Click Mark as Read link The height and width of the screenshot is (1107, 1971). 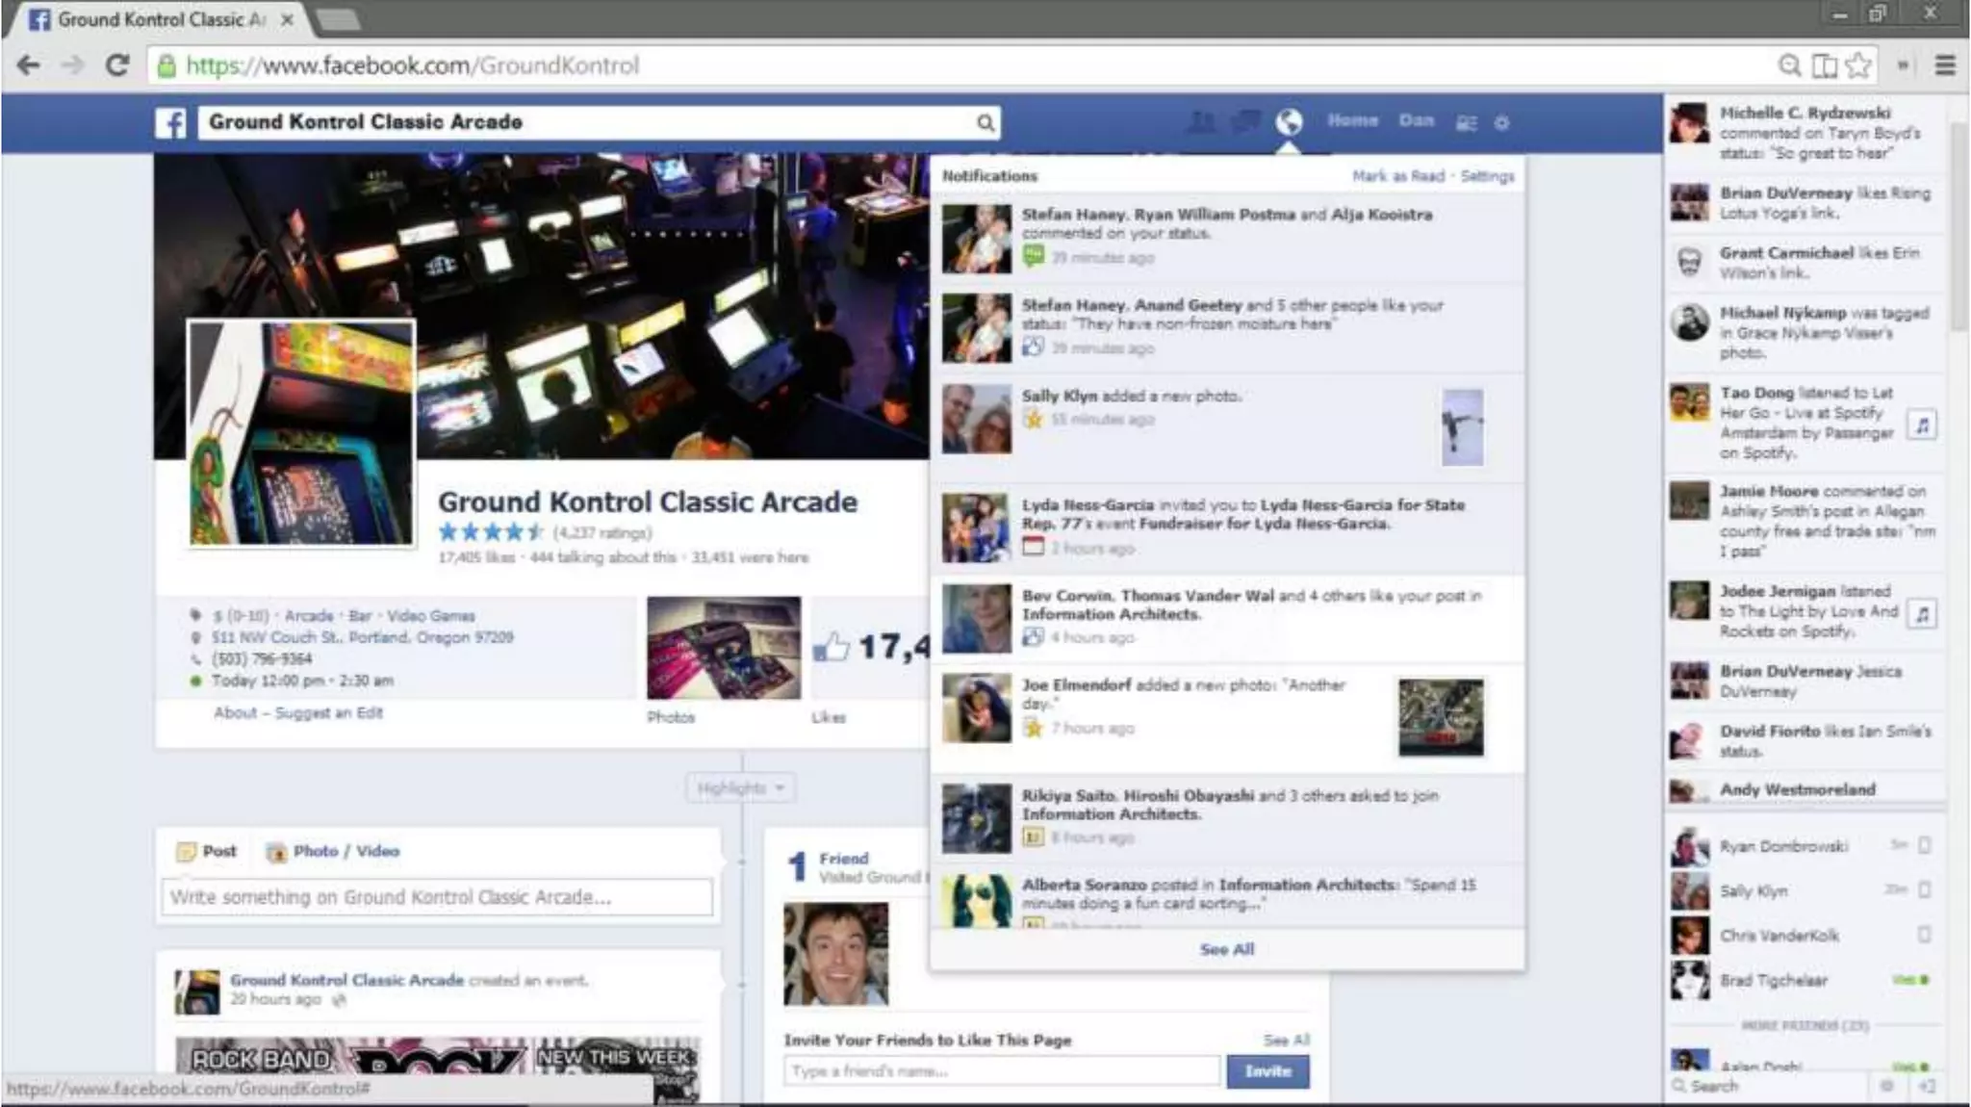[1397, 176]
